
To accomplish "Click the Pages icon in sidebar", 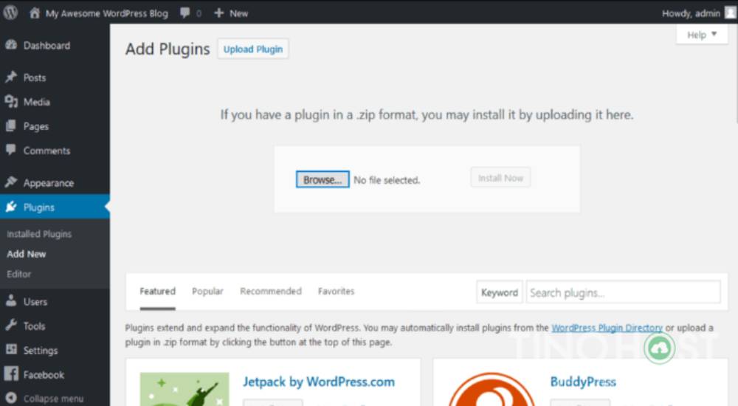I will pyautogui.click(x=11, y=125).
